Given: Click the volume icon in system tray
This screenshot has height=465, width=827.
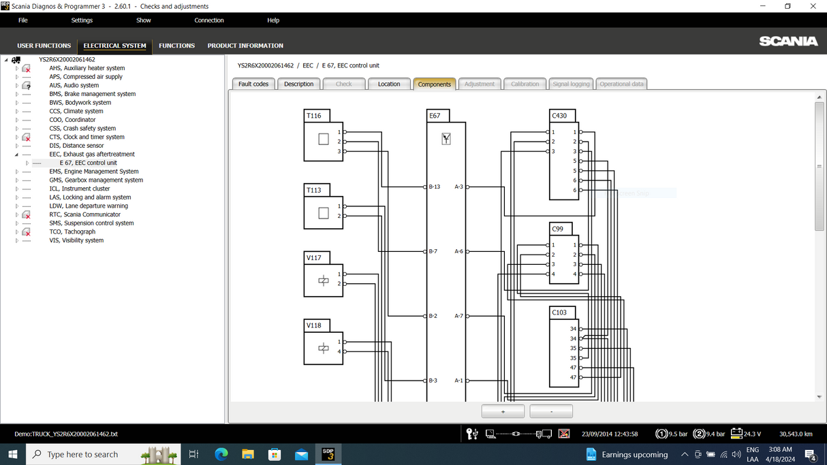Looking at the screenshot, I should 736,454.
